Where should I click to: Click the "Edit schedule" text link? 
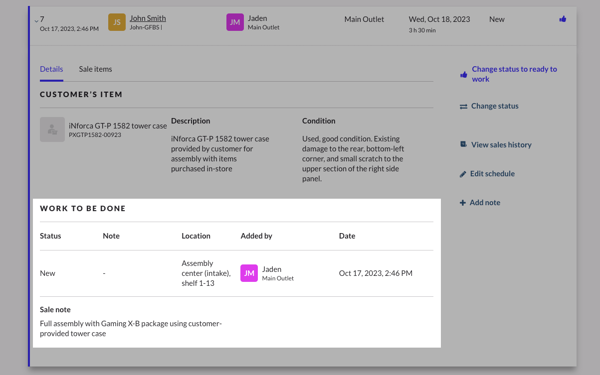click(x=492, y=174)
